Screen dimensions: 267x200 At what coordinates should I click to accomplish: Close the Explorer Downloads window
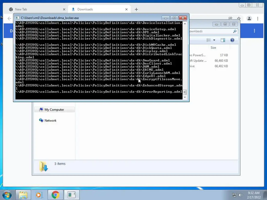(x=234, y=24)
